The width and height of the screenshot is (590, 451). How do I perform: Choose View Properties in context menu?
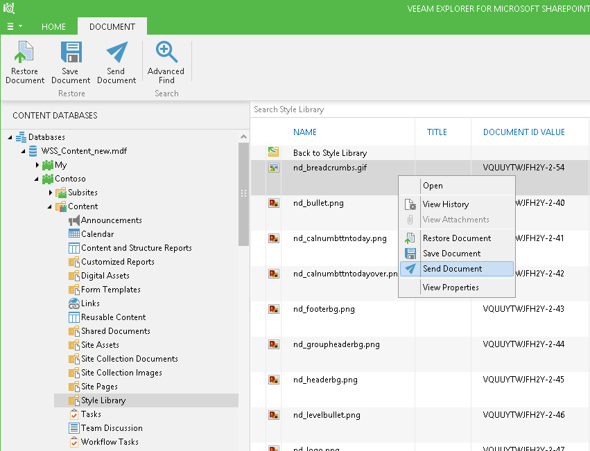(x=450, y=288)
